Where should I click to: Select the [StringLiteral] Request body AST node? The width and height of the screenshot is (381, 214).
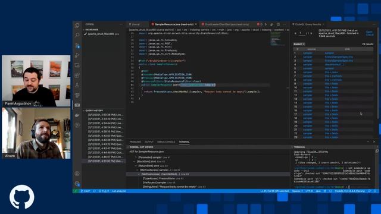pos(174,187)
